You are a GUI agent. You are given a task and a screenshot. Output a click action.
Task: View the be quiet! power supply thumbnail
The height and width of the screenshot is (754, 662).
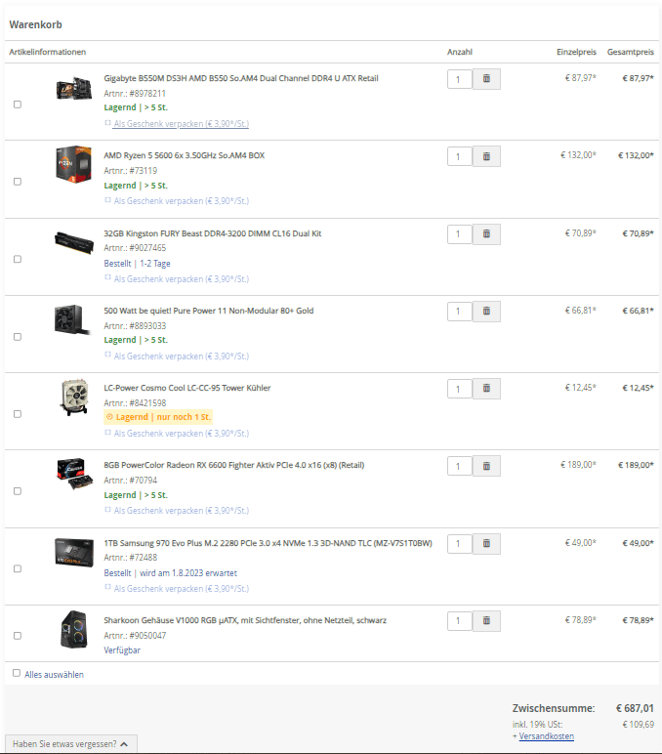click(x=72, y=318)
